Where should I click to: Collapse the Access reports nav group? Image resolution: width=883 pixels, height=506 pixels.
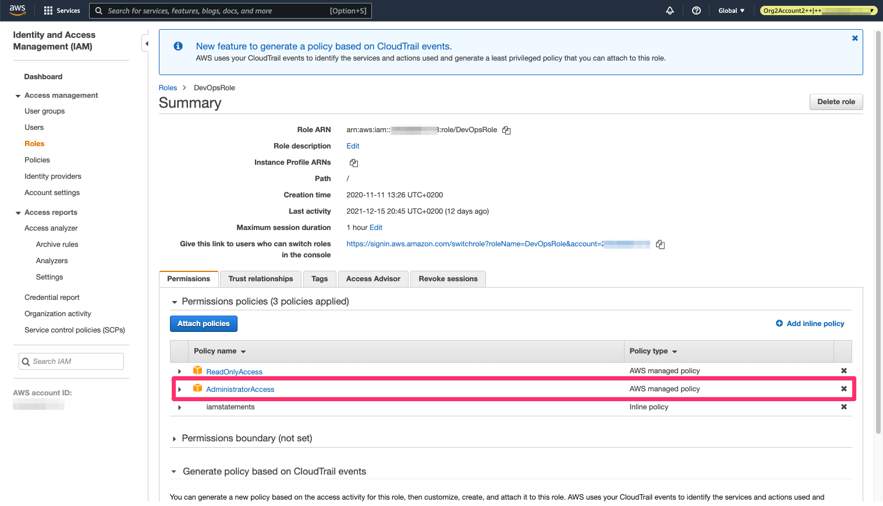tap(18, 213)
